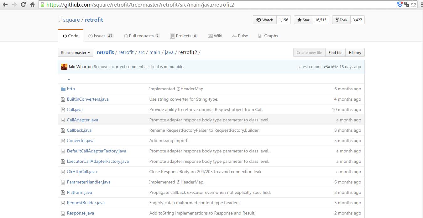Image resolution: width=423 pixels, height=218 pixels.
Task: Go back with the browser back arrow
Action: (5, 5)
